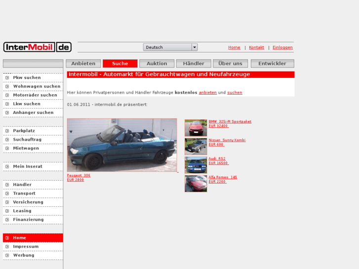The height and width of the screenshot is (269, 359).
Task: Click the EUR 2200 price link
Action: (x=217, y=182)
